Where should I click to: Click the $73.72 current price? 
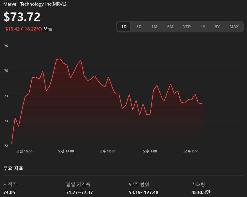[x=22, y=17]
